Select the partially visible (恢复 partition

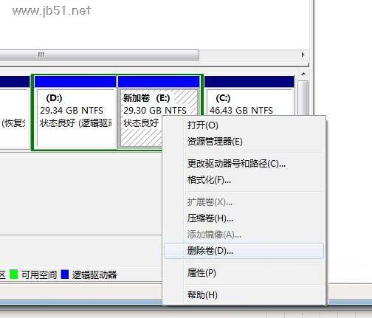14,112
